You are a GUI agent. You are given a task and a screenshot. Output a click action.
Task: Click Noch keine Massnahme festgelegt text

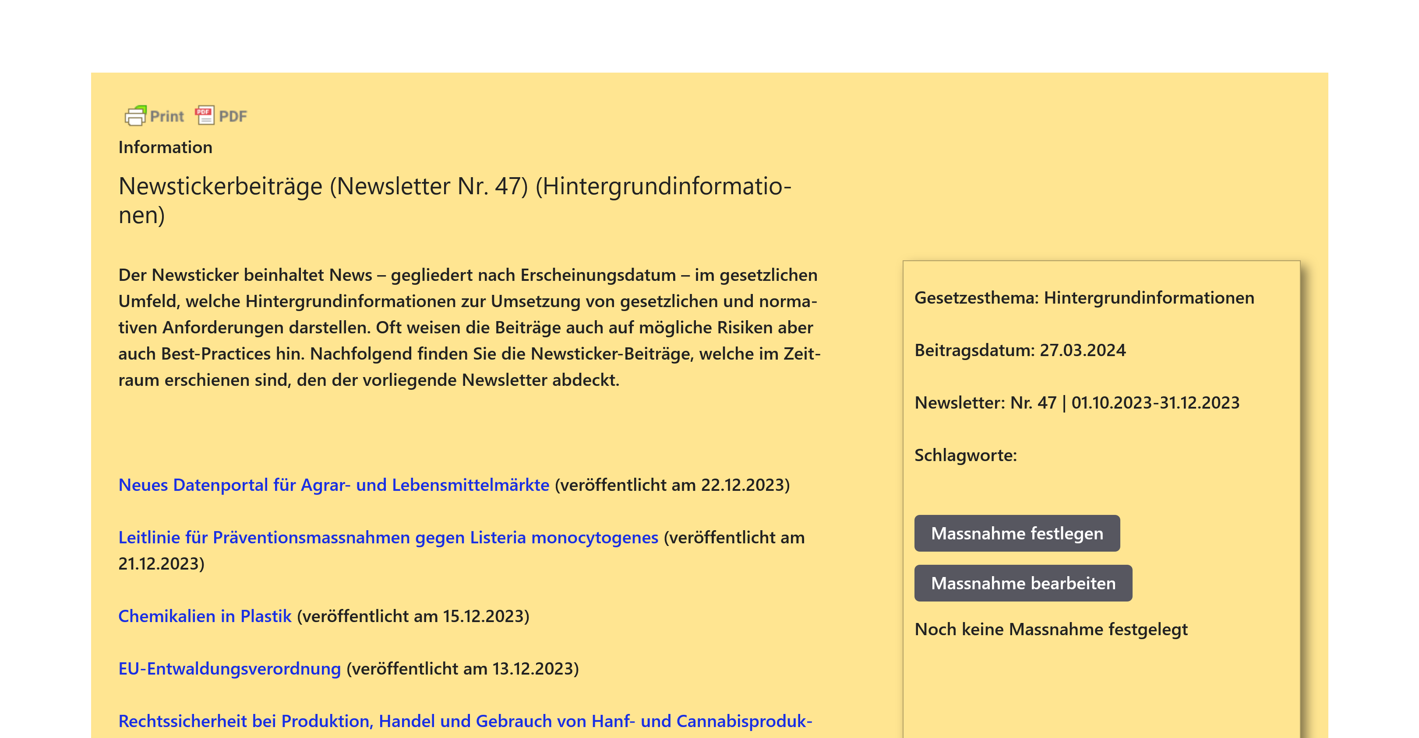1051,629
